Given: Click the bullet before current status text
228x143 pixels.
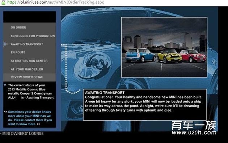Looking at the screenshot, I should (x=5, y=85).
